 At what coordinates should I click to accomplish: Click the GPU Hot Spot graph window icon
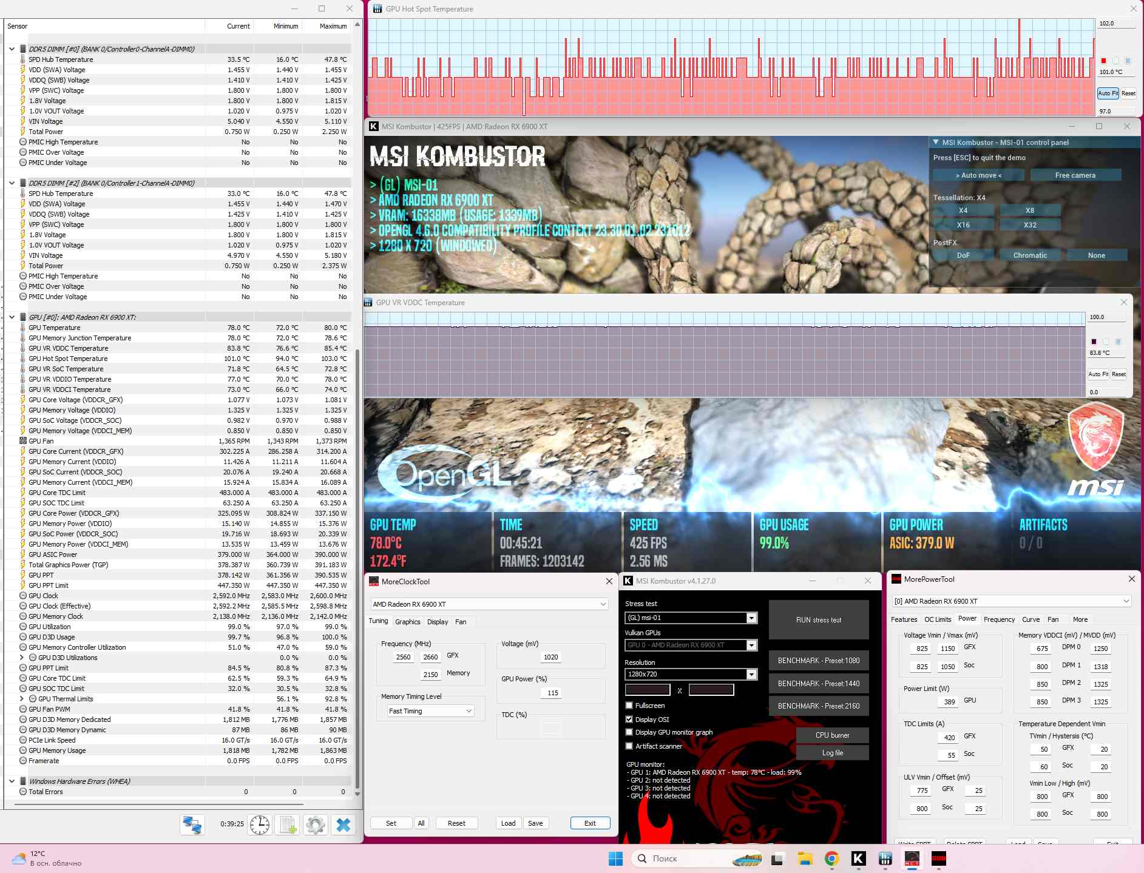(377, 9)
